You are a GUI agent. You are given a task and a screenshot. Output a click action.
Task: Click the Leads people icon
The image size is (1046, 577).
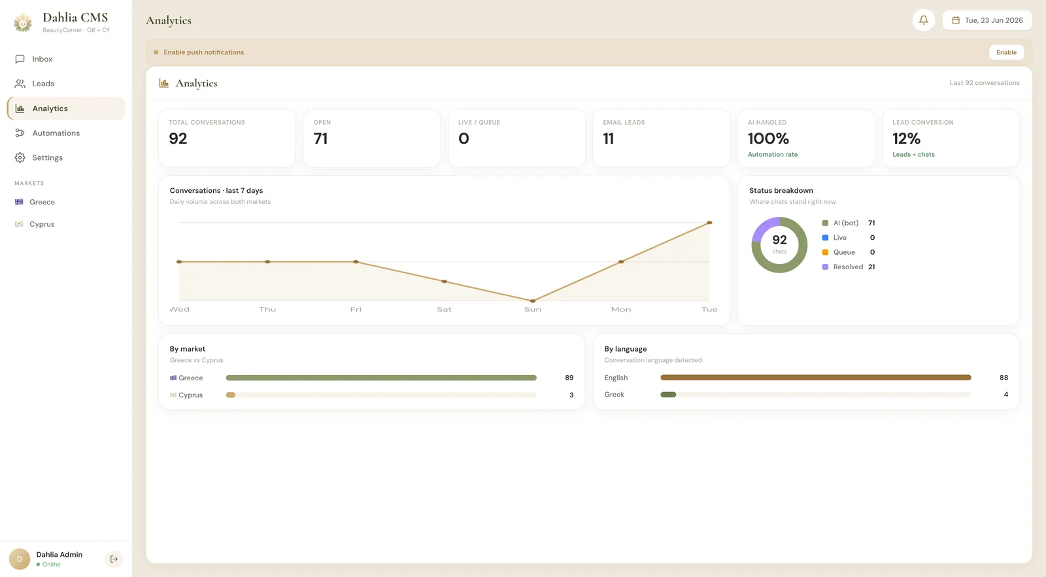pos(20,84)
